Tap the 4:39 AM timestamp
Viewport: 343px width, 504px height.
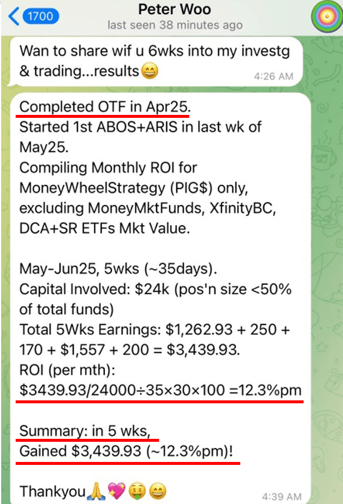tap(282, 497)
